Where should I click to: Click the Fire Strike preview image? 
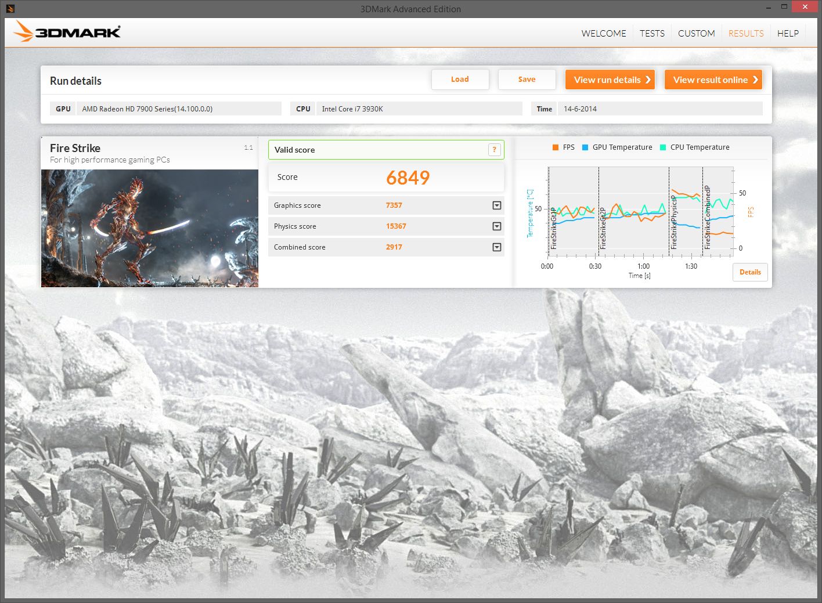150,228
